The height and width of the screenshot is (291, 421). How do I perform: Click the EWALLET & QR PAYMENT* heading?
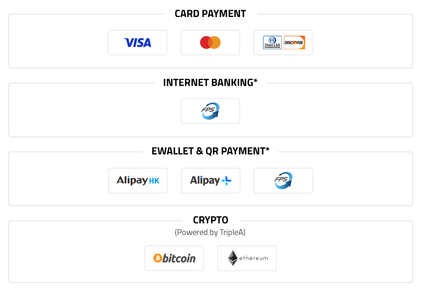point(210,151)
